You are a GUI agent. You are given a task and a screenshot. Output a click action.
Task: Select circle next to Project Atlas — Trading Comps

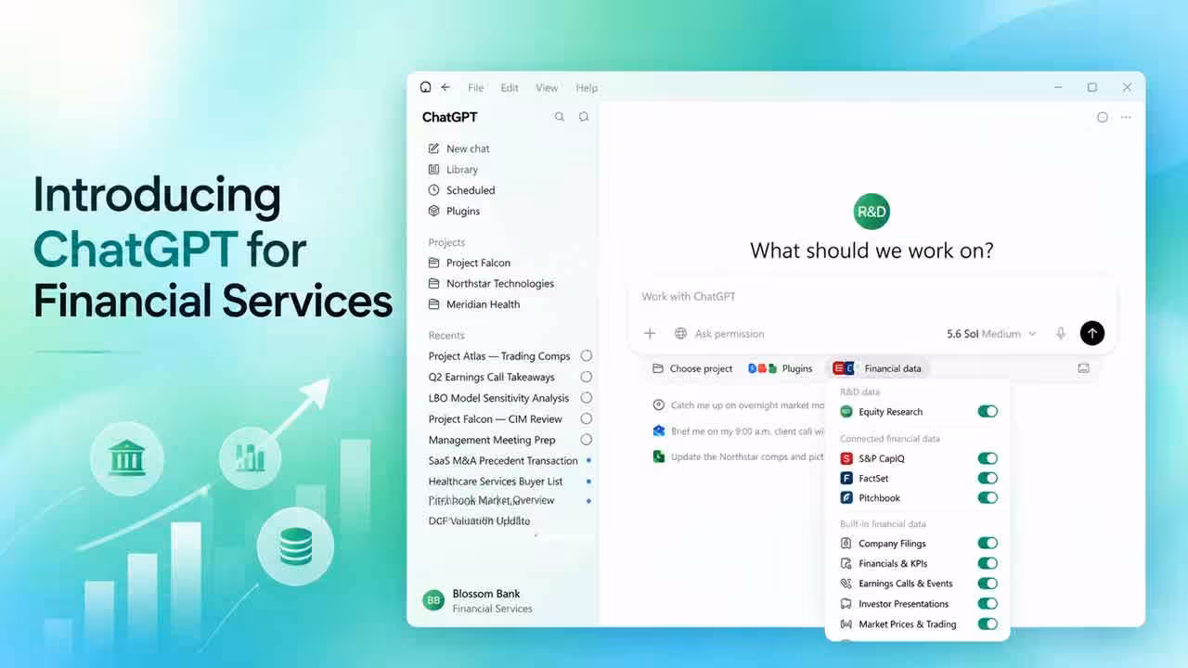[586, 355]
